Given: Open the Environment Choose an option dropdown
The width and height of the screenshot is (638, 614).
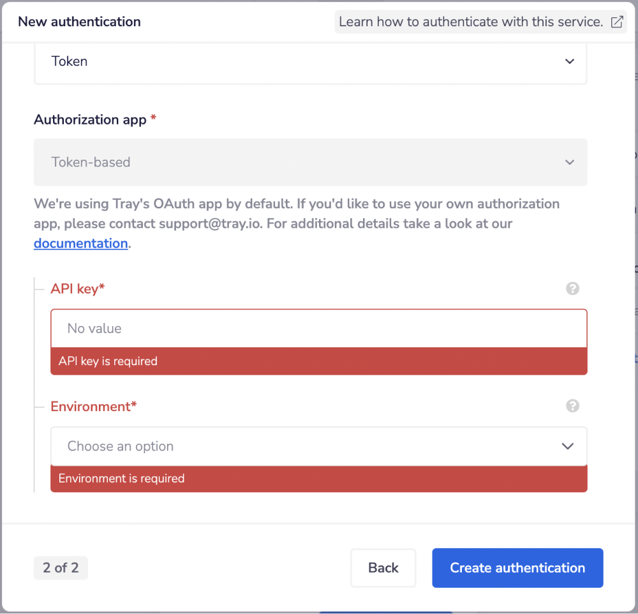Looking at the screenshot, I should pyautogui.click(x=318, y=446).
